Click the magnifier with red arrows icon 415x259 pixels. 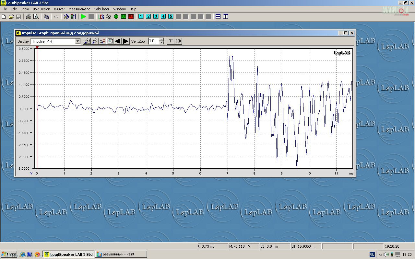point(102,41)
